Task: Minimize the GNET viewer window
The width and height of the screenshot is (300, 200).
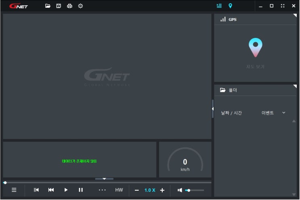Action: pyautogui.click(x=260, y=7)
